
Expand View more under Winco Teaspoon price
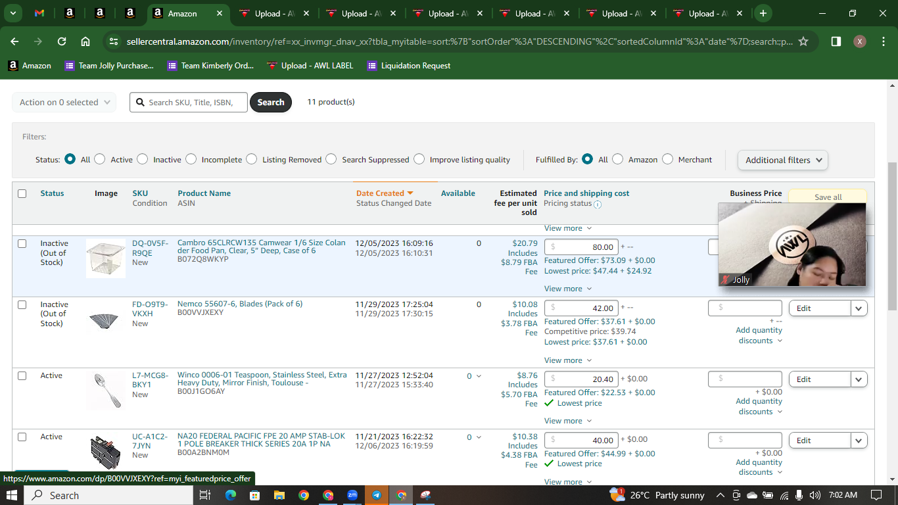[x=568, y=421]
